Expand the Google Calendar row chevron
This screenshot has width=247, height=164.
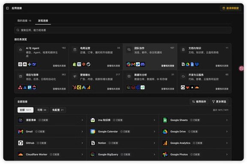pos(154,131)
